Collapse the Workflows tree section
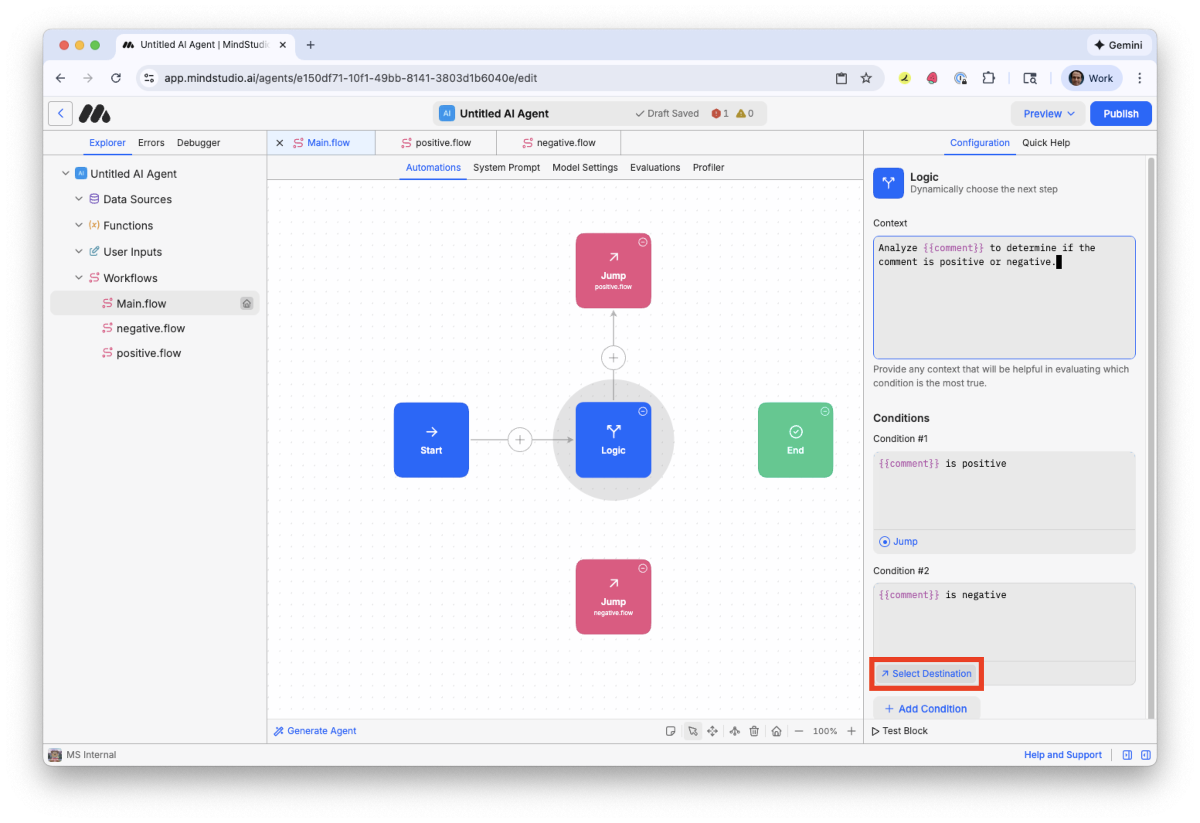This screenshot has width=1200, height=823. tap(79, 278)
